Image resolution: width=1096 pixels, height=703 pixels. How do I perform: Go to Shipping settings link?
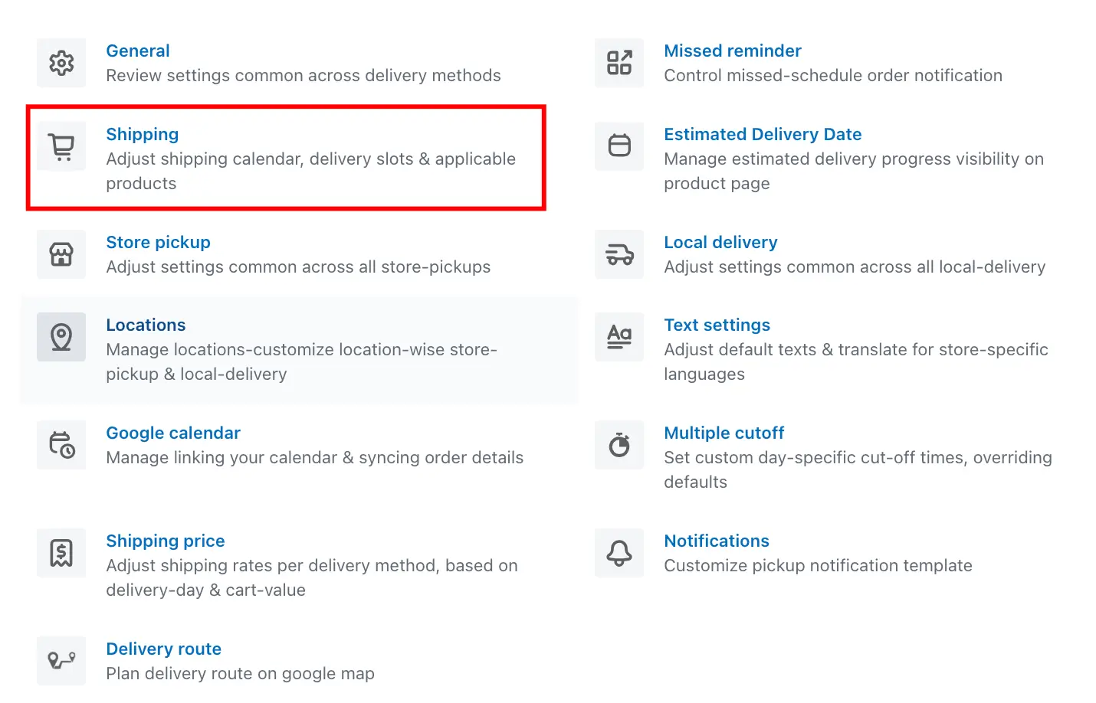(143, 135)
